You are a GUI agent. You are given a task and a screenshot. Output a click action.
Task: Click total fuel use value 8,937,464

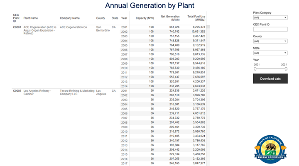click(199, 50)
